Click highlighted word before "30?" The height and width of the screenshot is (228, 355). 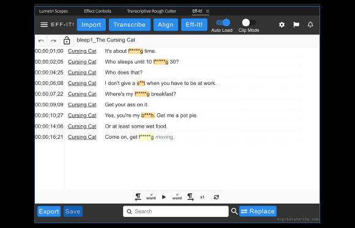(x=161, y=62)
